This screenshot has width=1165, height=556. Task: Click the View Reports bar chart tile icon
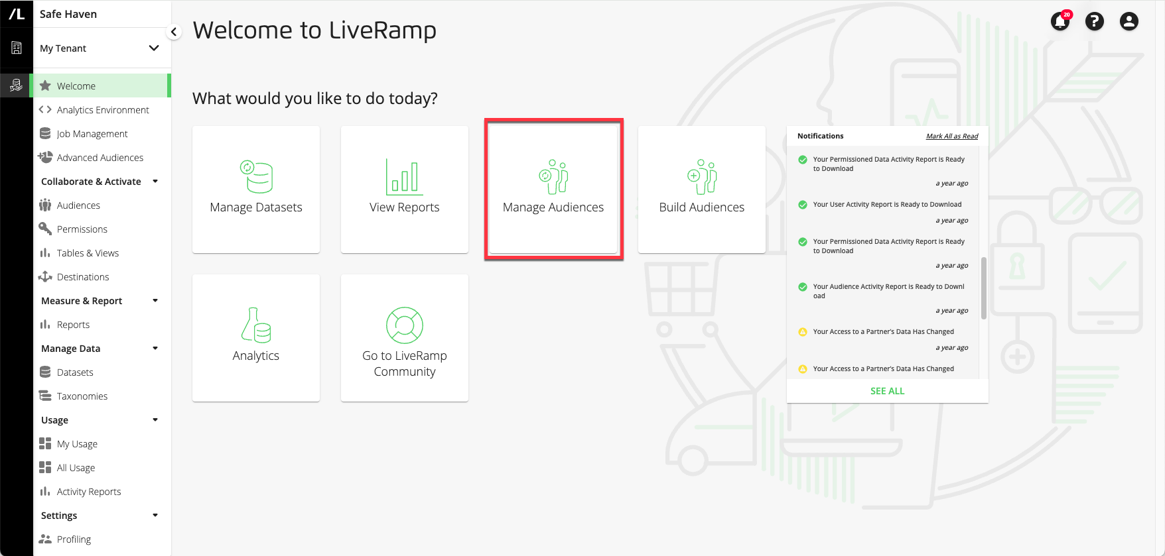(x=405, y=177)
